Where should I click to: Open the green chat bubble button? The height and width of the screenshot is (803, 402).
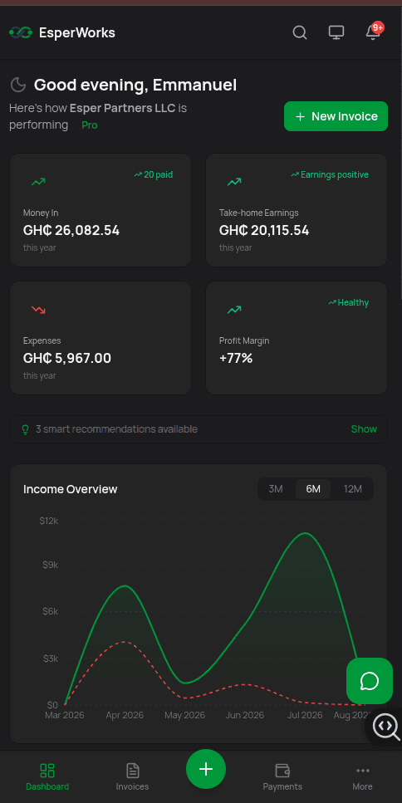(370, 681)
